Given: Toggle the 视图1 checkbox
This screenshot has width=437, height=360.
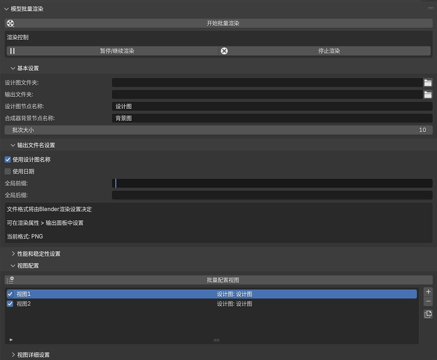Looking at the screenshot, I should pos(10,294).
